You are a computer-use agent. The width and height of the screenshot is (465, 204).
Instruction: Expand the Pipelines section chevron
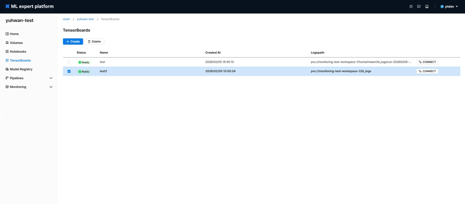point(51,78)
